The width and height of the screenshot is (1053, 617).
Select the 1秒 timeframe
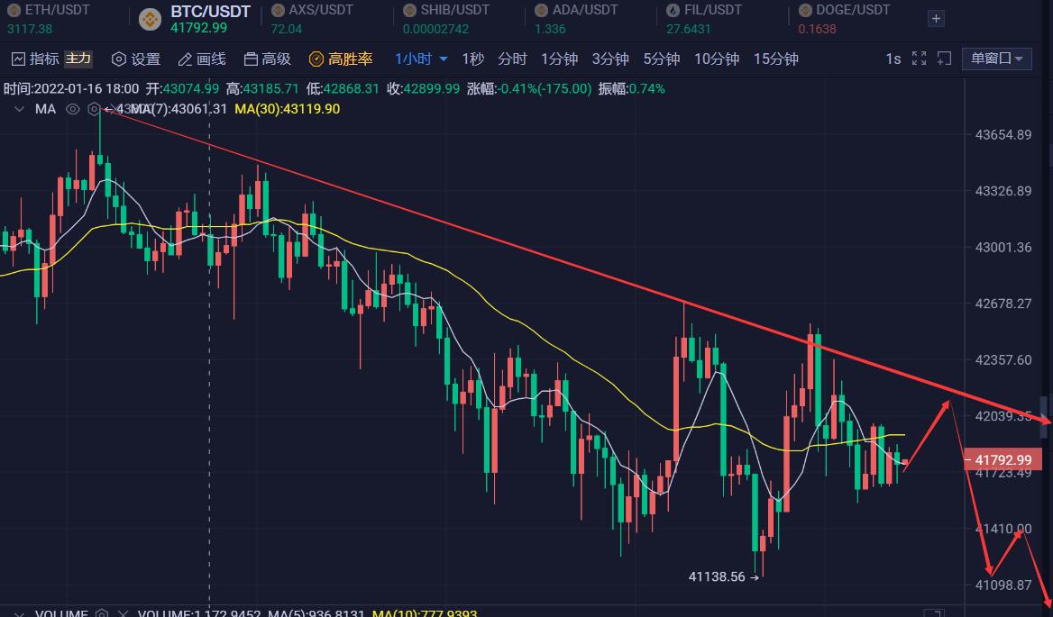[472, 59]
